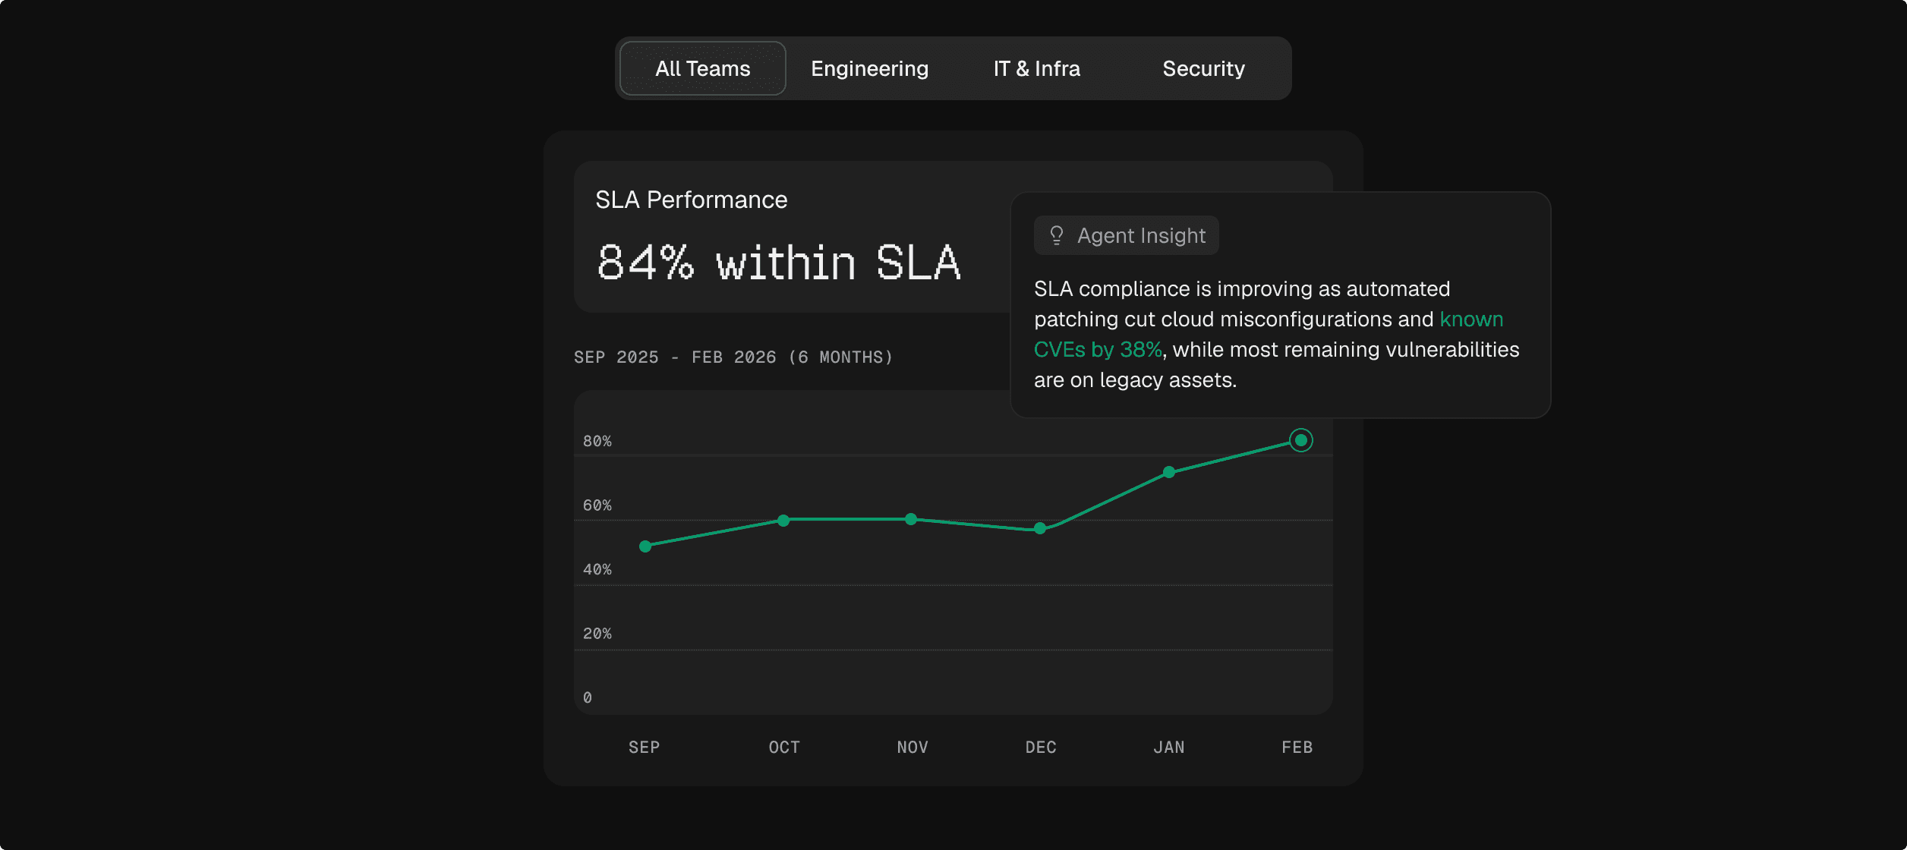Viewport: 1907px width, 850px height.
Task: Switch to the Security tab
Action: 1203,68
